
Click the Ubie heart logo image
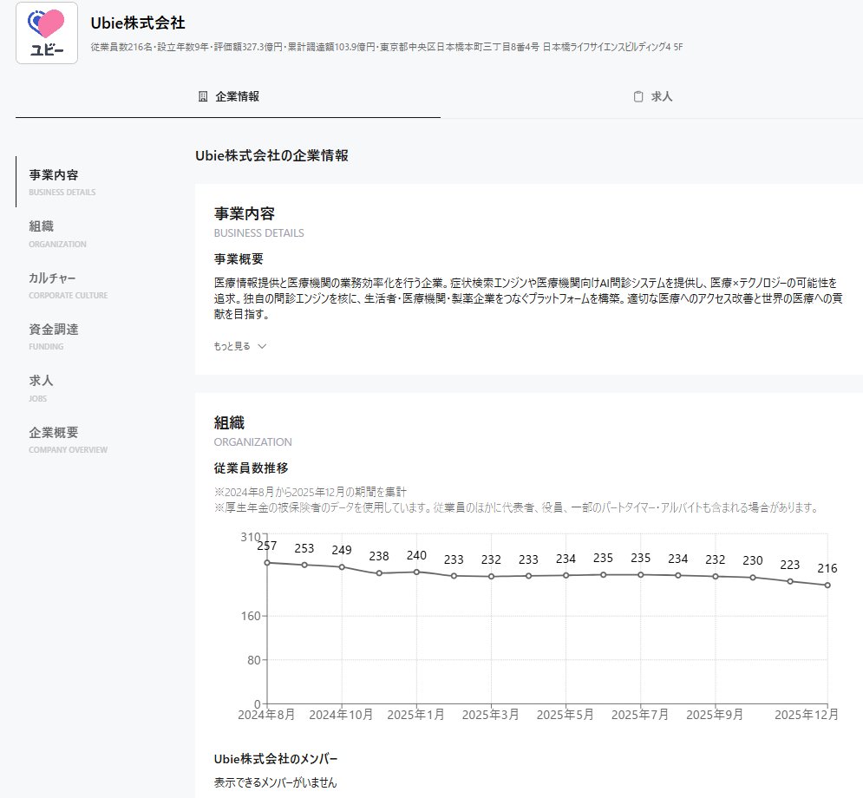click(47, 33)
